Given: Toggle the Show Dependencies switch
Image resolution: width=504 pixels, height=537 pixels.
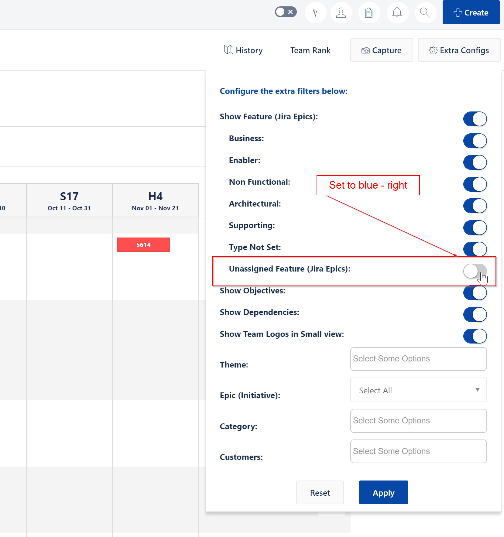Looking at the screenshot, I should (x=475, y=315).
